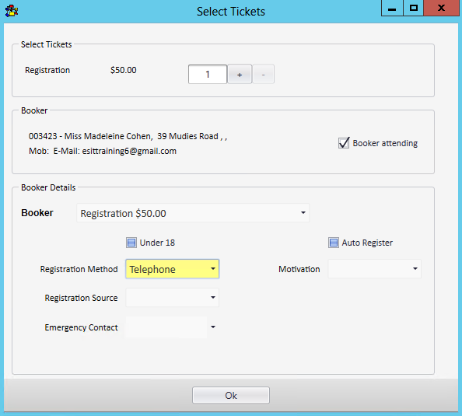Click the Registration quantity field
462x416 pixels.
pos(208,74)
